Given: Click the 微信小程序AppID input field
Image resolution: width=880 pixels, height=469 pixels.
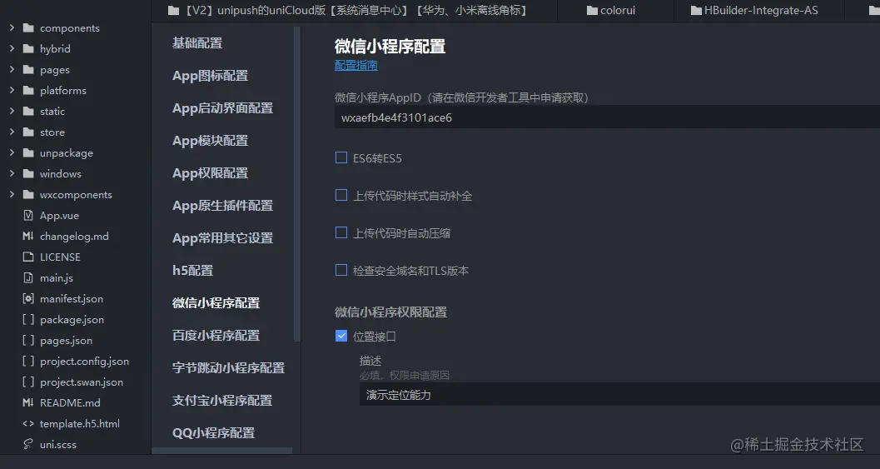Looking at the screenshot, I should tap(607, 117).
